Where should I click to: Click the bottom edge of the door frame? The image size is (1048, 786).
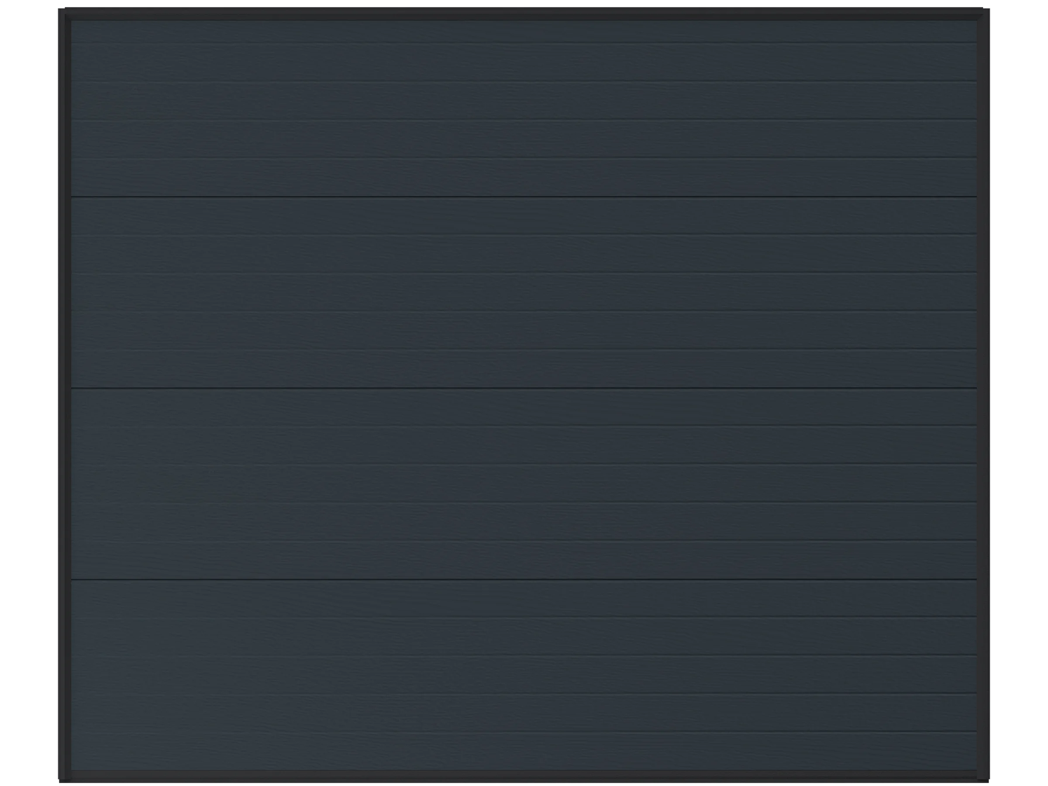tap(524, 775)
